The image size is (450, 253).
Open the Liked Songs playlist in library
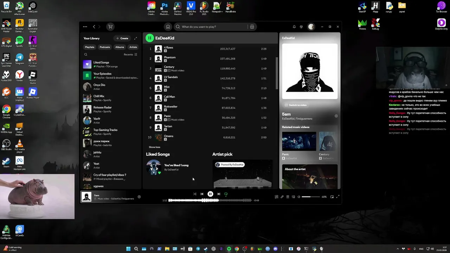coord(111,64)
